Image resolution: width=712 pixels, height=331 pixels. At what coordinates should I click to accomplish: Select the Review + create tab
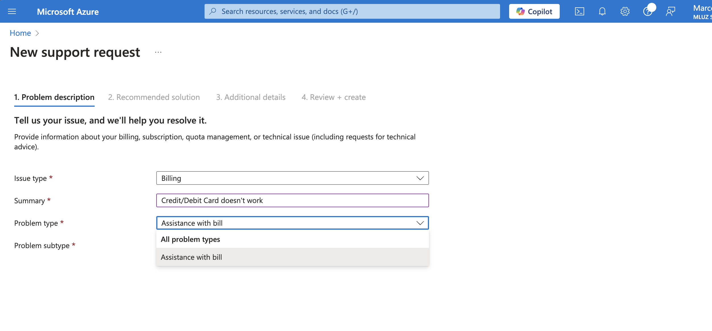[x=334, y=97]
